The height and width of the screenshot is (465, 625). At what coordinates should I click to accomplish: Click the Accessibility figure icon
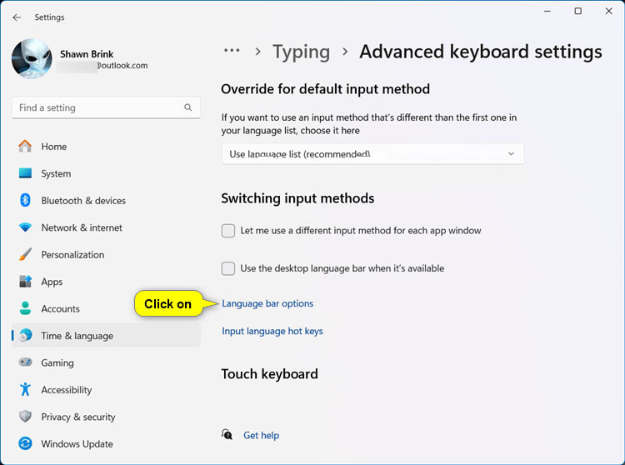click(x=25, y=389)
